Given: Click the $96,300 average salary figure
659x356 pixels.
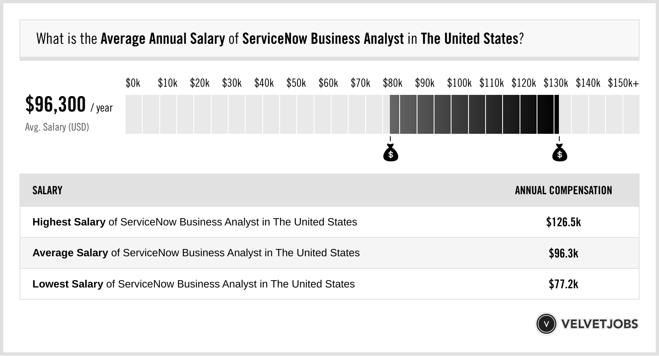Looking at the screenshot, I should coord(56,105).
